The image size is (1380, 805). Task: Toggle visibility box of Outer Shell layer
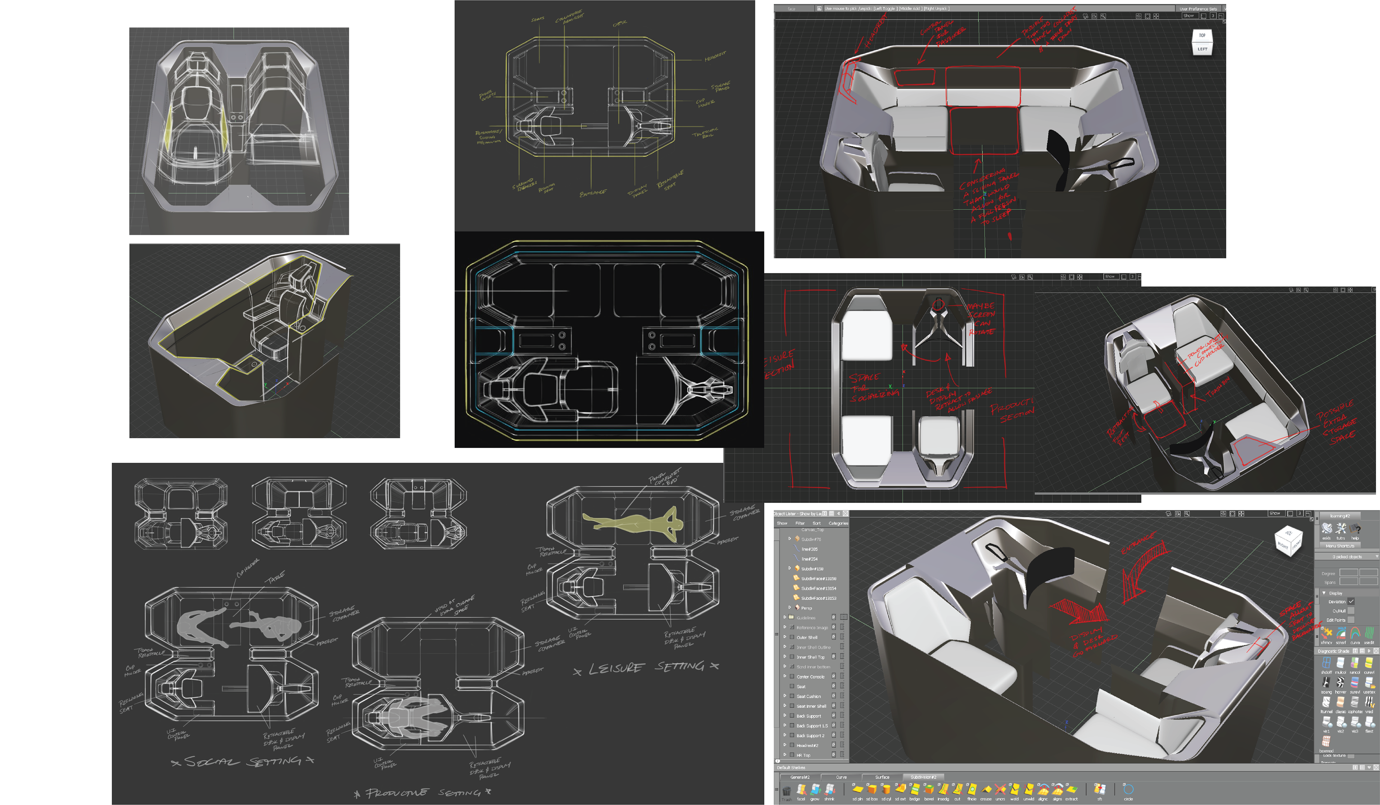pyautogui.click(x=792, y=637)
